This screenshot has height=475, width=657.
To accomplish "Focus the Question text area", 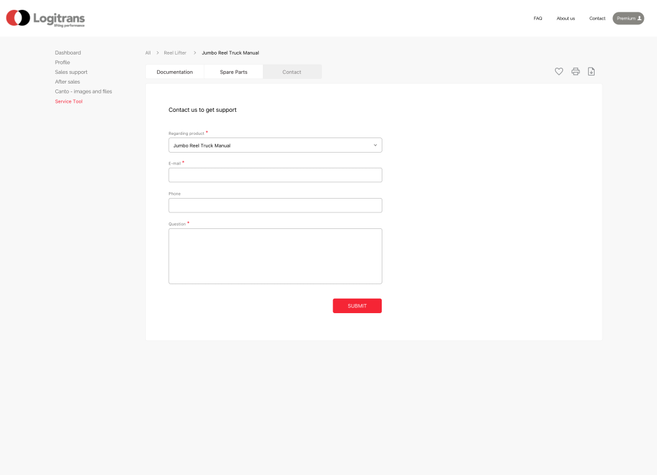I will [275, 256].
